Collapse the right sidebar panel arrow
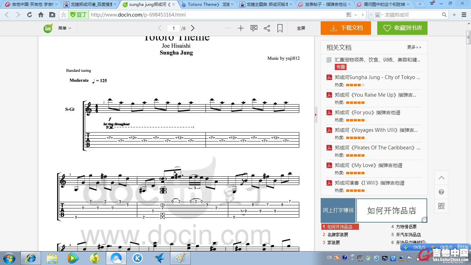Image resolution: width=471 pixels, height=265 pixels. click(316, 115)
